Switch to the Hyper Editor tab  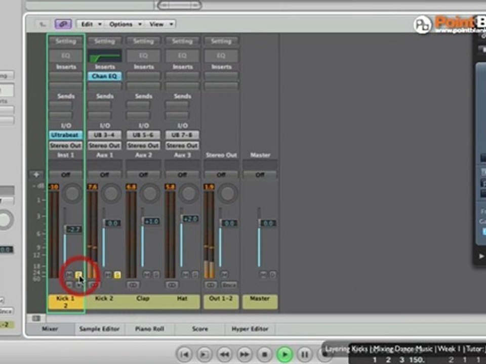point(250,329)
